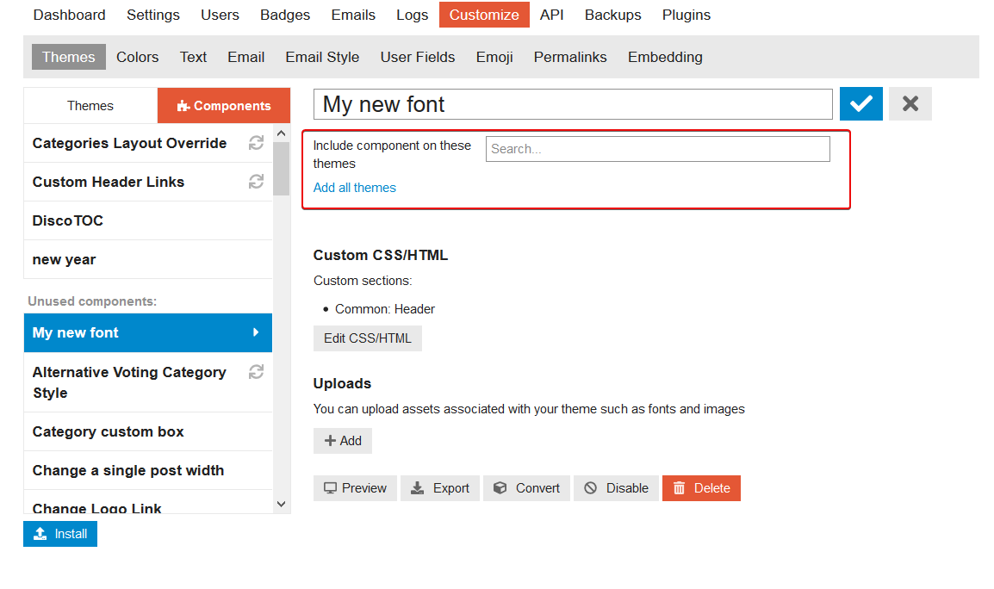Click the refresh icon for Custom Header Links
This screenshot has height=589, width=994.
click(x=256, y=182)
